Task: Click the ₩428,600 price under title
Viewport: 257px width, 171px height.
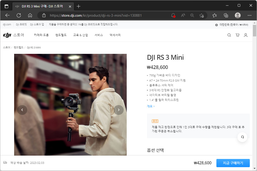Action: click(157, 67)
